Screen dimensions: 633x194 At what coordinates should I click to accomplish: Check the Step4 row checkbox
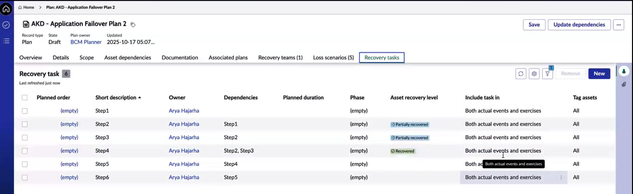[x=25, y=151]
